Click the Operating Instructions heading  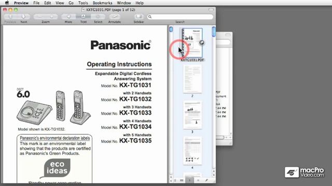click(119, 64)
